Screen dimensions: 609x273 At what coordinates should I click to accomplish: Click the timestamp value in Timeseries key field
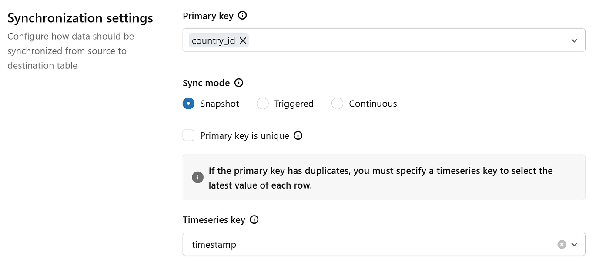(x=214, y=245)
